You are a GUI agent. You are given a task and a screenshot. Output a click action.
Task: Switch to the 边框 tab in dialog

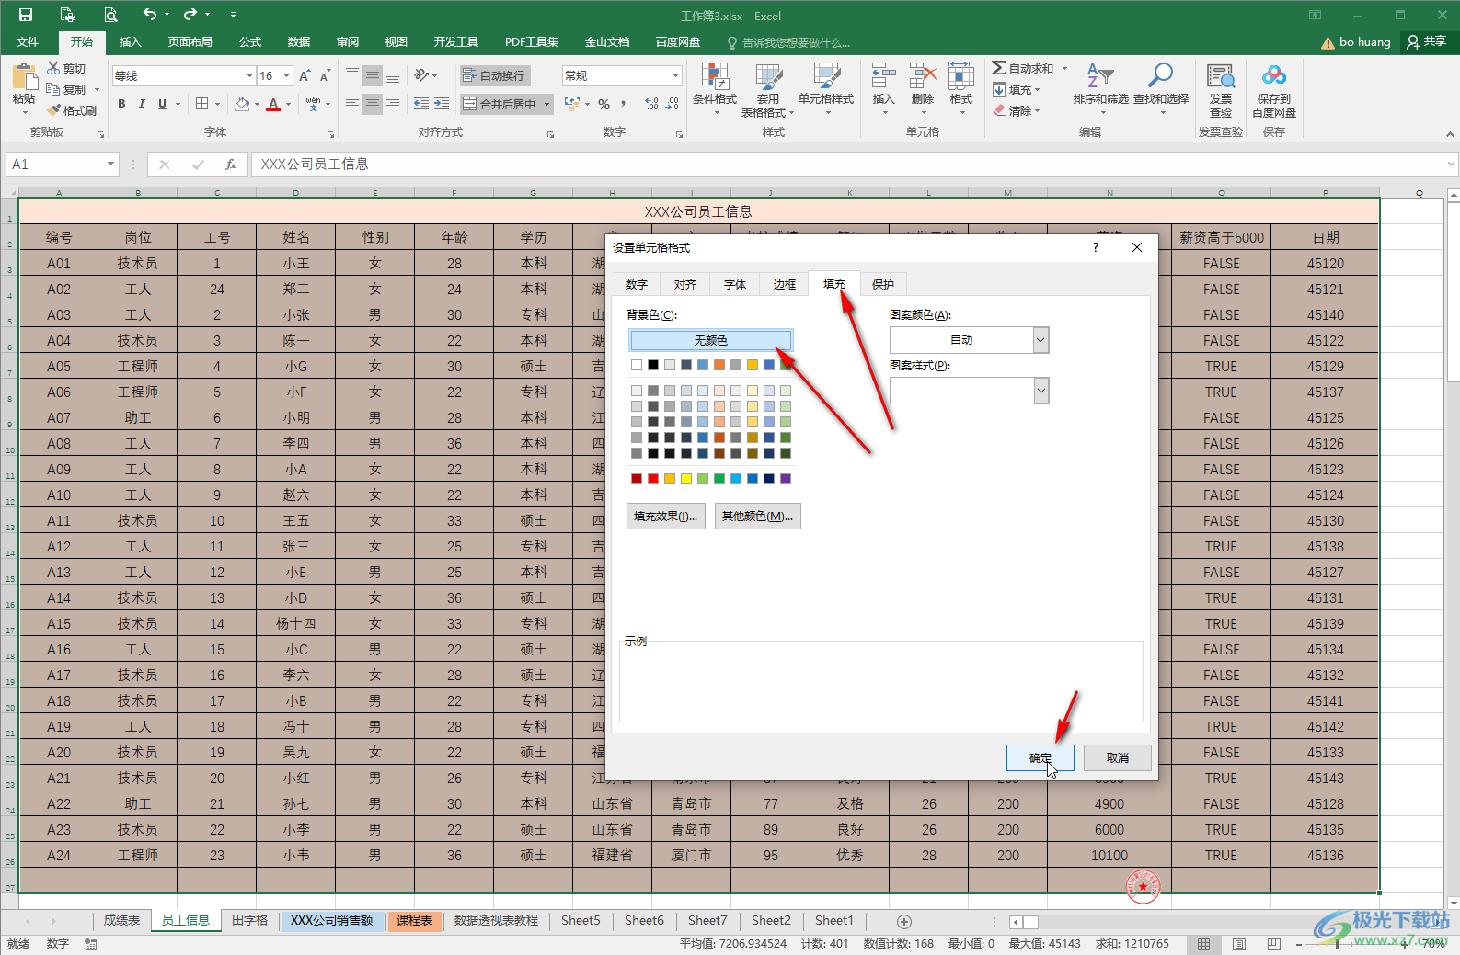tap(784, 284)
